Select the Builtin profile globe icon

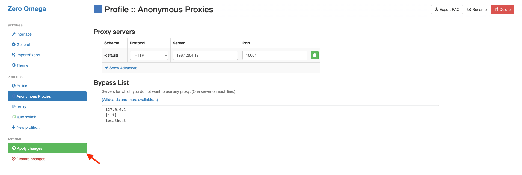[x=13, y=86]
